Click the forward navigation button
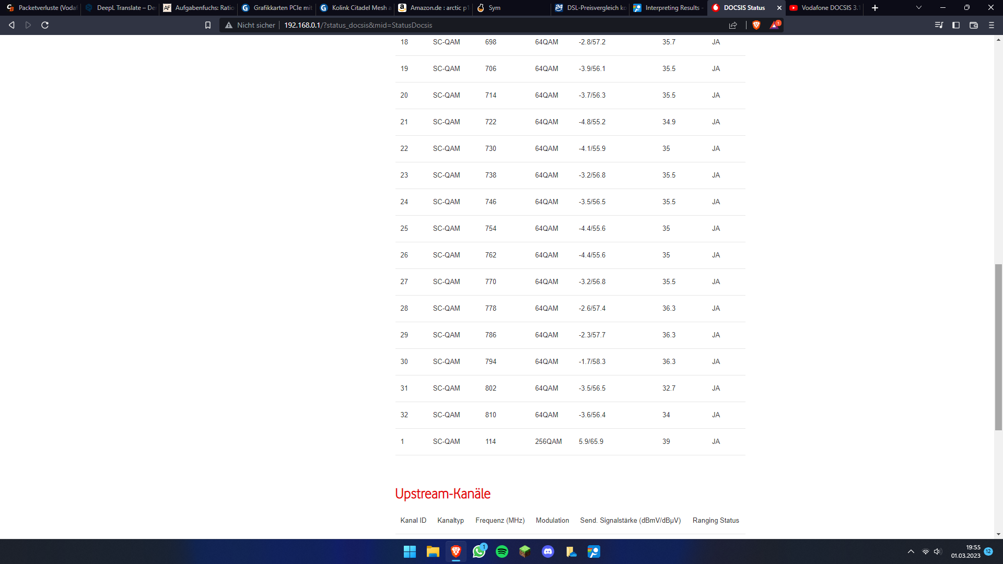 [x=28, y=25]
